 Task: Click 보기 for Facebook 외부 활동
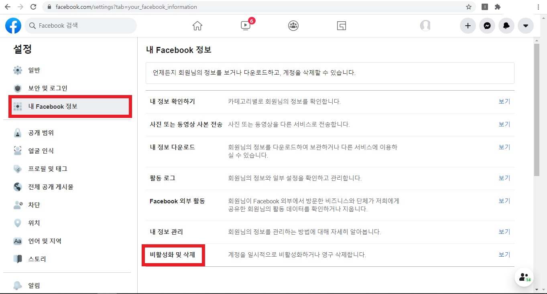coord(504,201)
